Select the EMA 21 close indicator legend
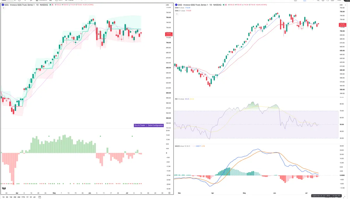The width and height of the screenshot is (350, 199). (180, 10)
